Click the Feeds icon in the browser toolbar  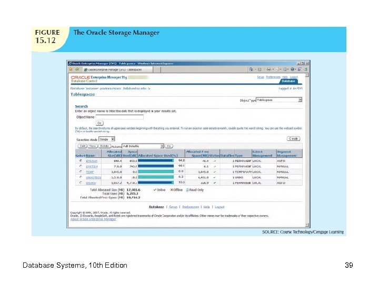(x=260, y=69)
